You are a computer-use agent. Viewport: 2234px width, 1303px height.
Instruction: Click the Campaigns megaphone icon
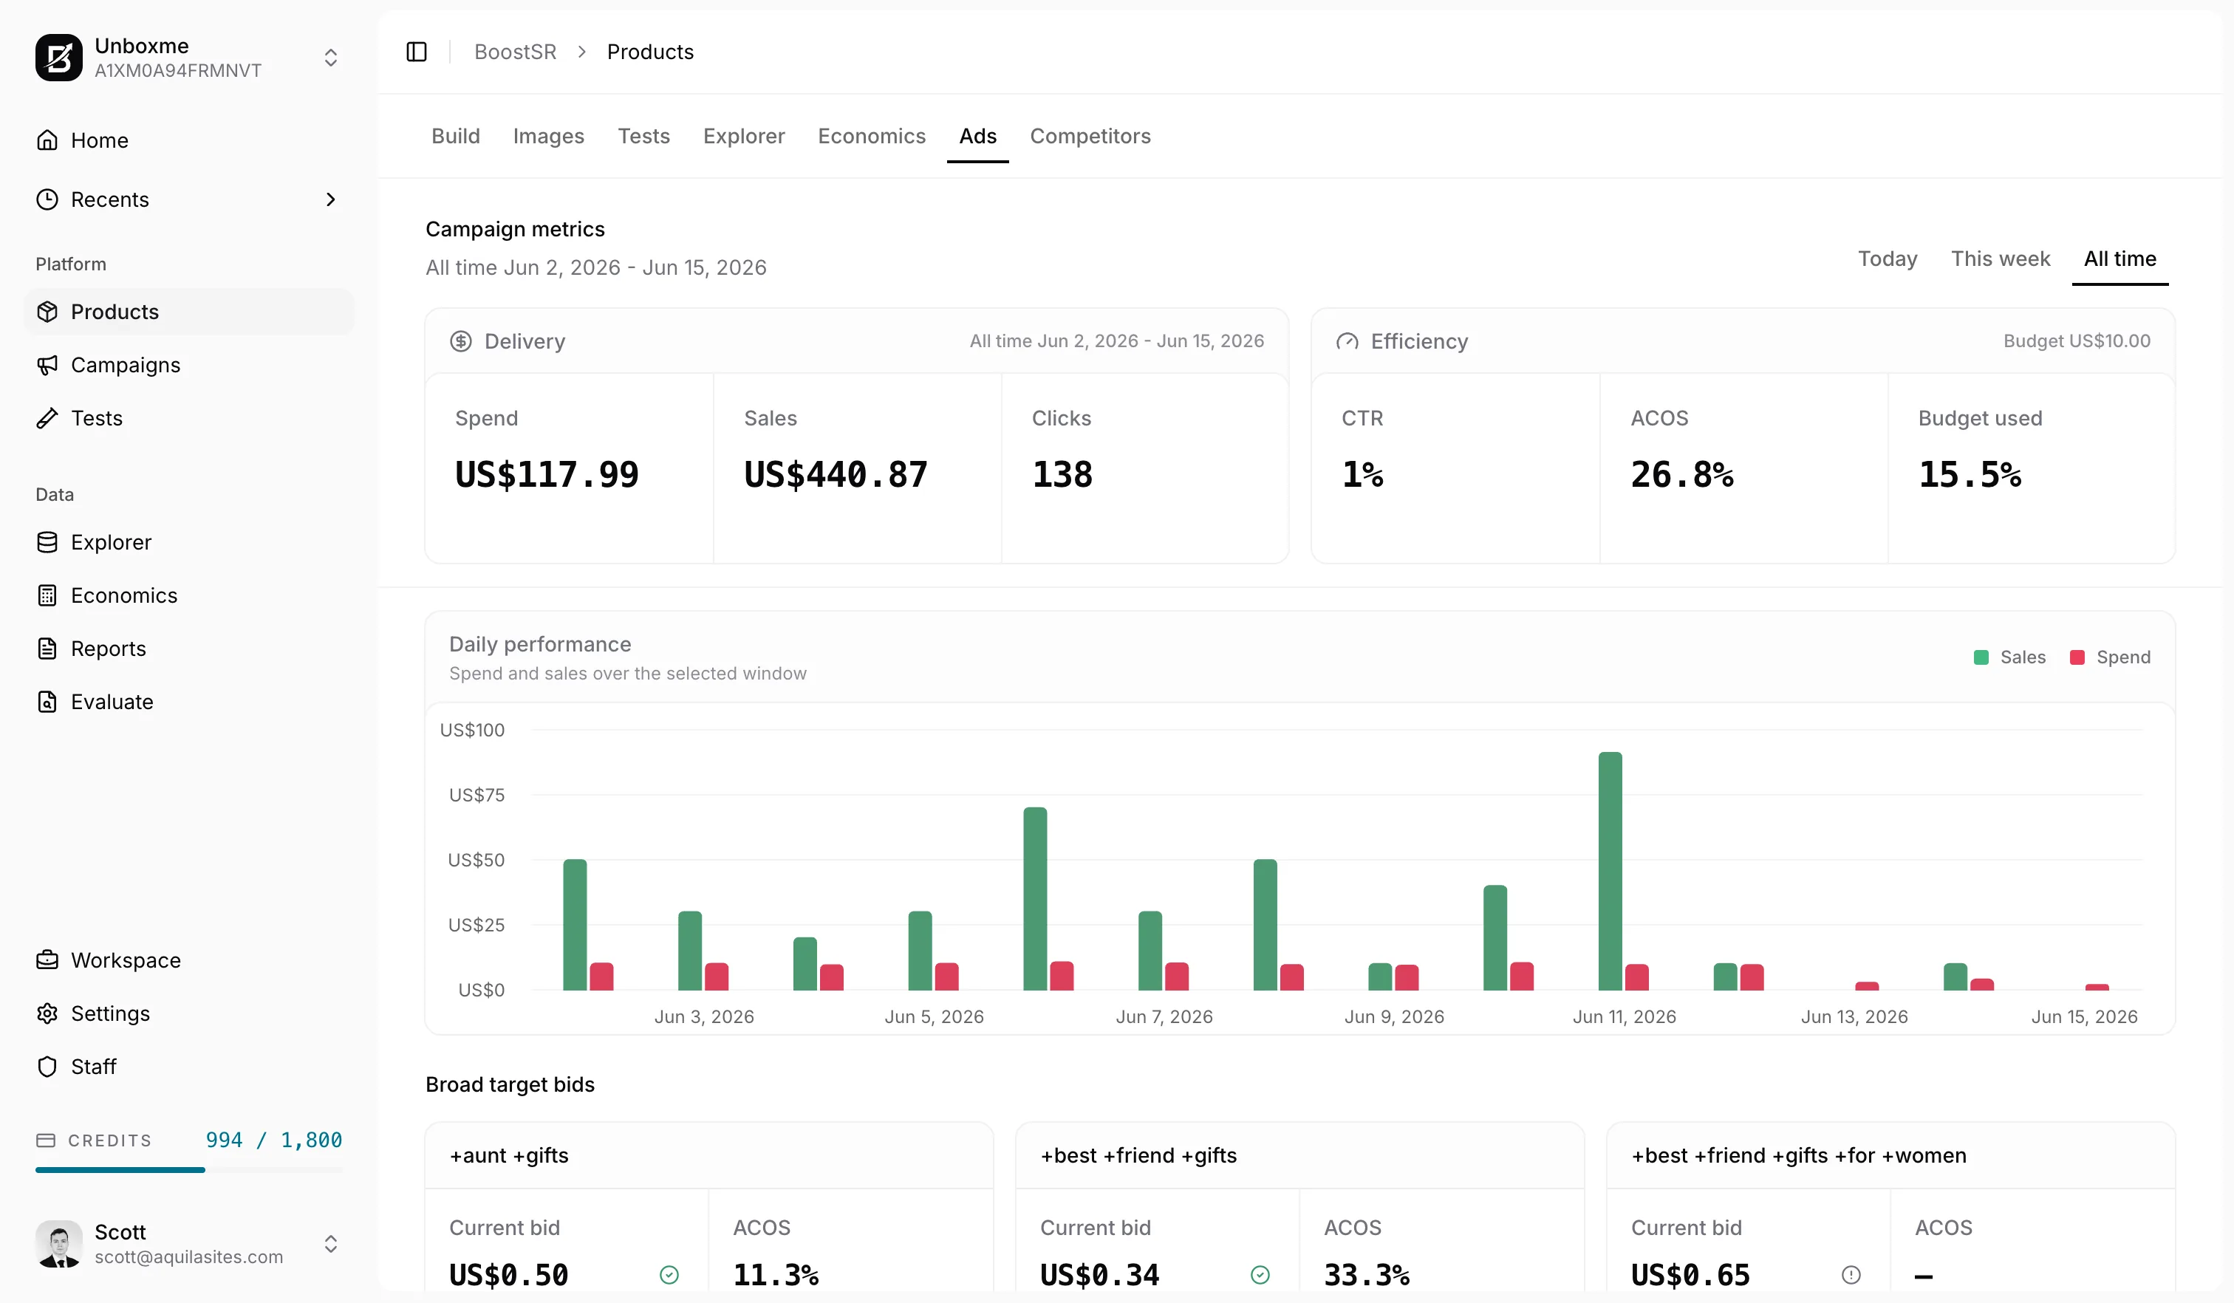[47, 365]
